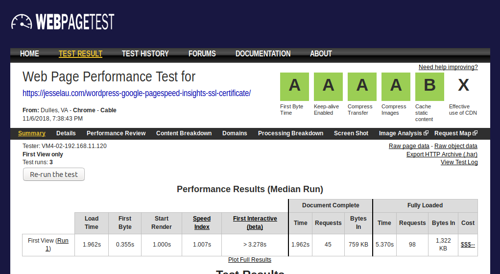Go to the HOME menu item
This screenshot has width=500, height=274.
[29, 53]
